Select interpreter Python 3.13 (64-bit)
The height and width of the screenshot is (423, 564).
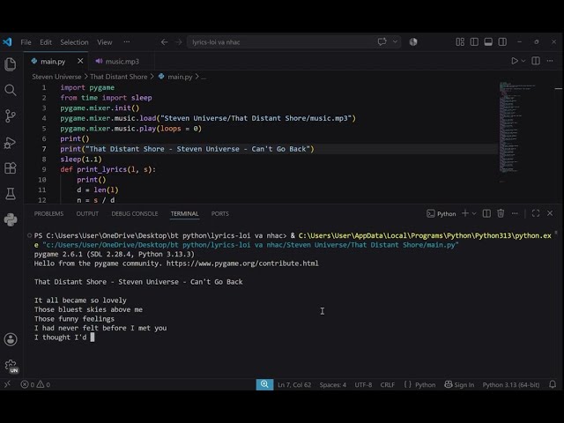tap(511, 385)
